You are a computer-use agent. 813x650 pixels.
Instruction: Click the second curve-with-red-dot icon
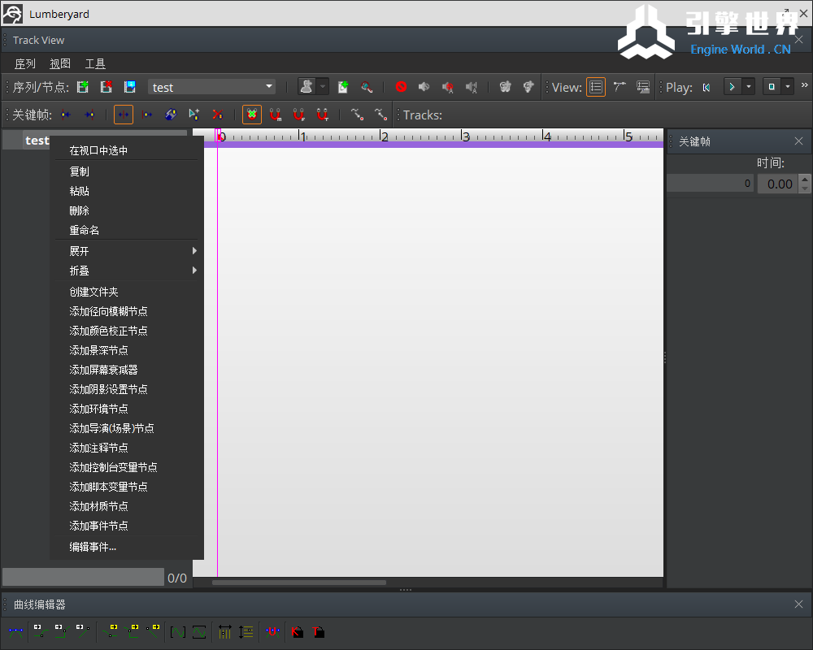coord(381,115)
